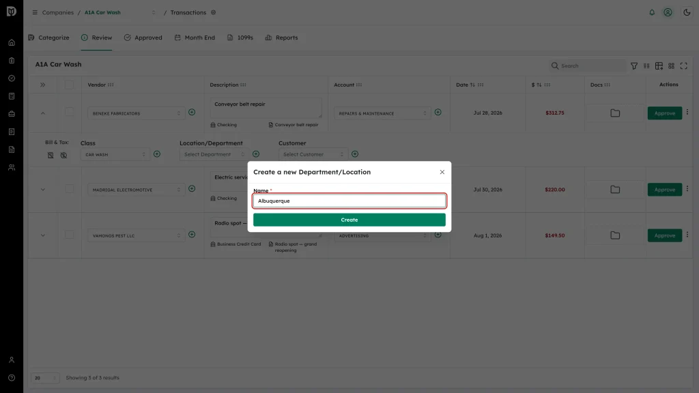
Task: Open the user profile icon
Action: [668, 12]
